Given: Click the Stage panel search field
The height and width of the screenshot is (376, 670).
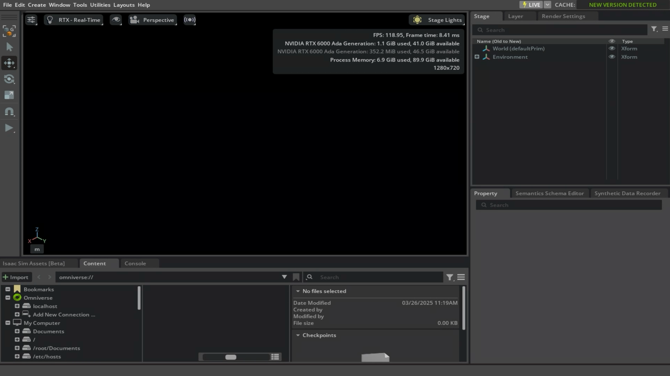Looking at the screenshot, I should (x=560, y=30).
